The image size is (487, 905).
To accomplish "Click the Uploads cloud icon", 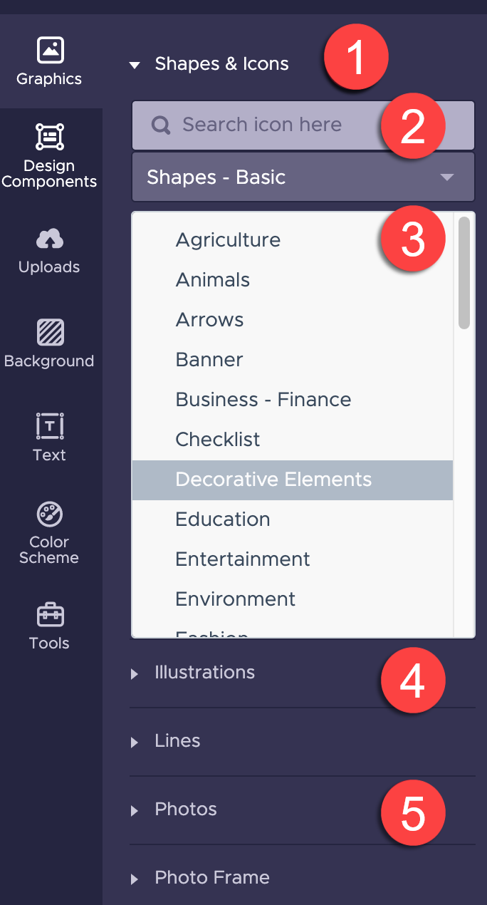I will point(49,240).
